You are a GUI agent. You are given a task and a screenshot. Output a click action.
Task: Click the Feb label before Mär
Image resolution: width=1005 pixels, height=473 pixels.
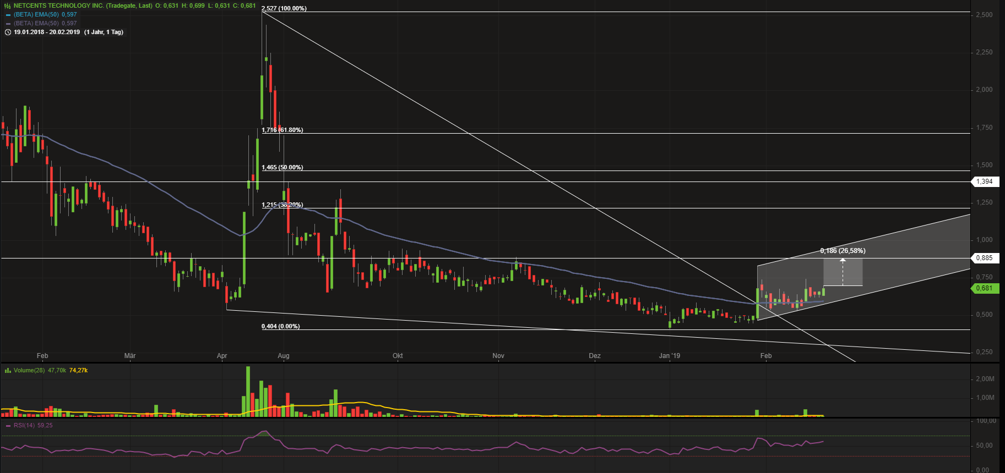[42, 356]
